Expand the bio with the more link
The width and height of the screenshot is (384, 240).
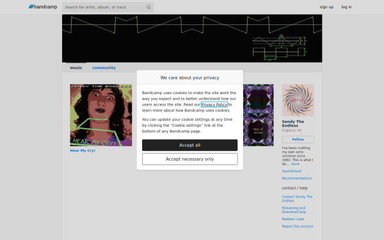coord(295,164)
